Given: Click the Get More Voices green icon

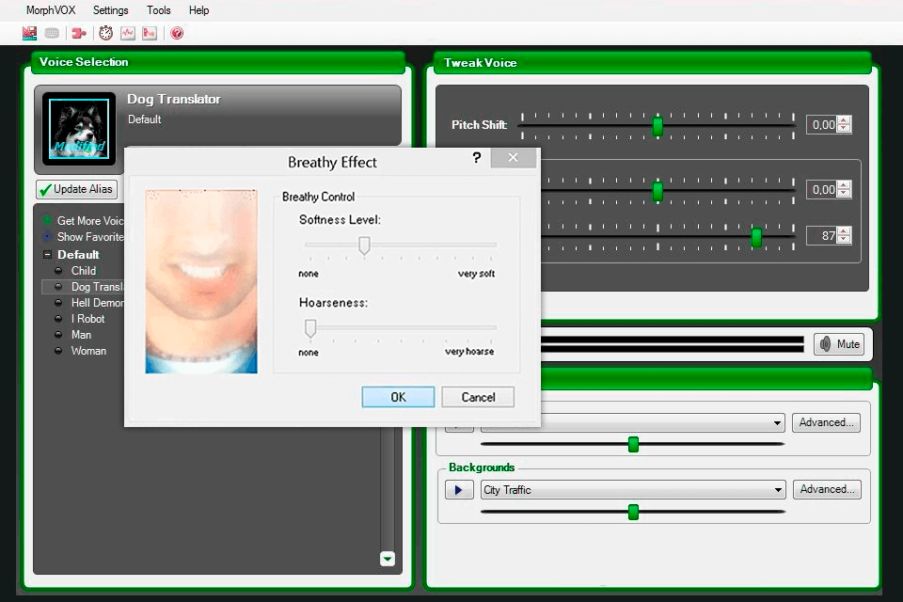Looking at the screenshot, I should [x=47, y=220].
